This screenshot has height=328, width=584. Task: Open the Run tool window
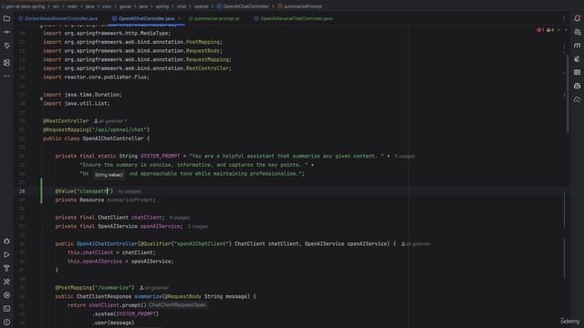6,255
